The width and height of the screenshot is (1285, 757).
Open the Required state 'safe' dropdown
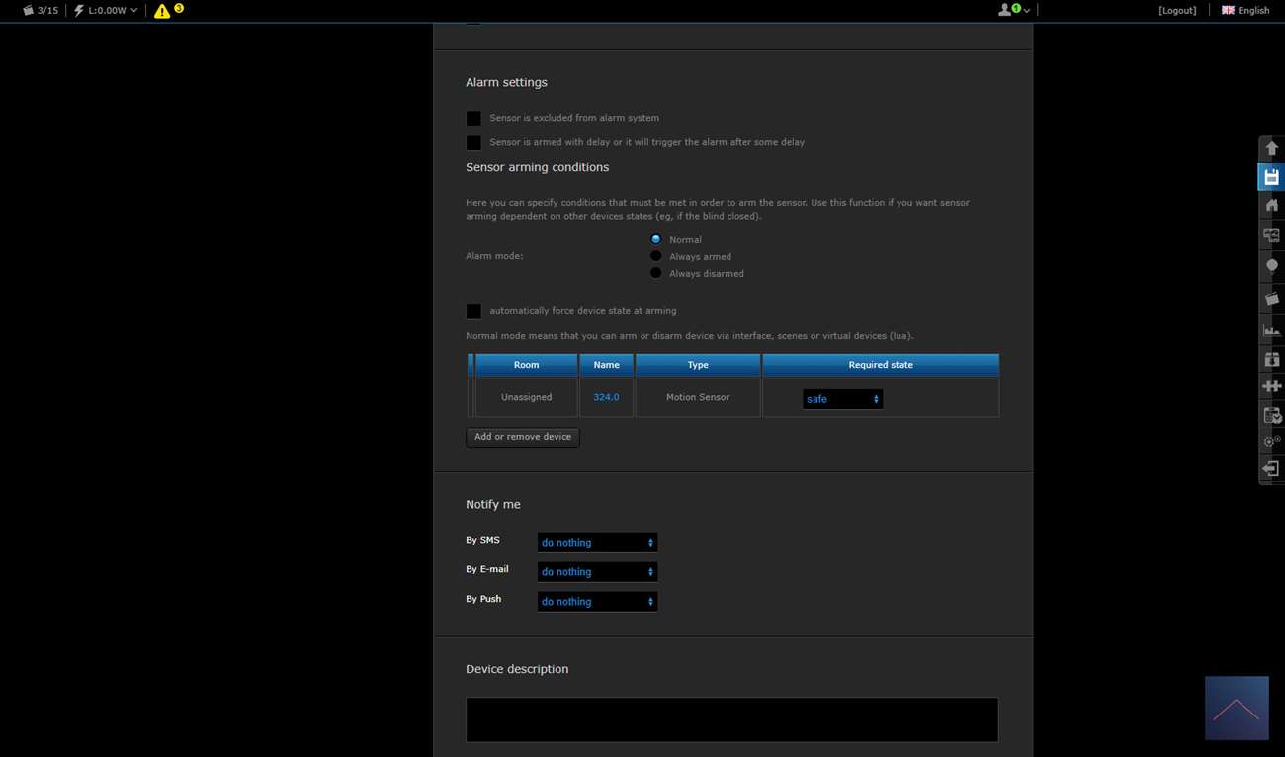click(842, 399)
